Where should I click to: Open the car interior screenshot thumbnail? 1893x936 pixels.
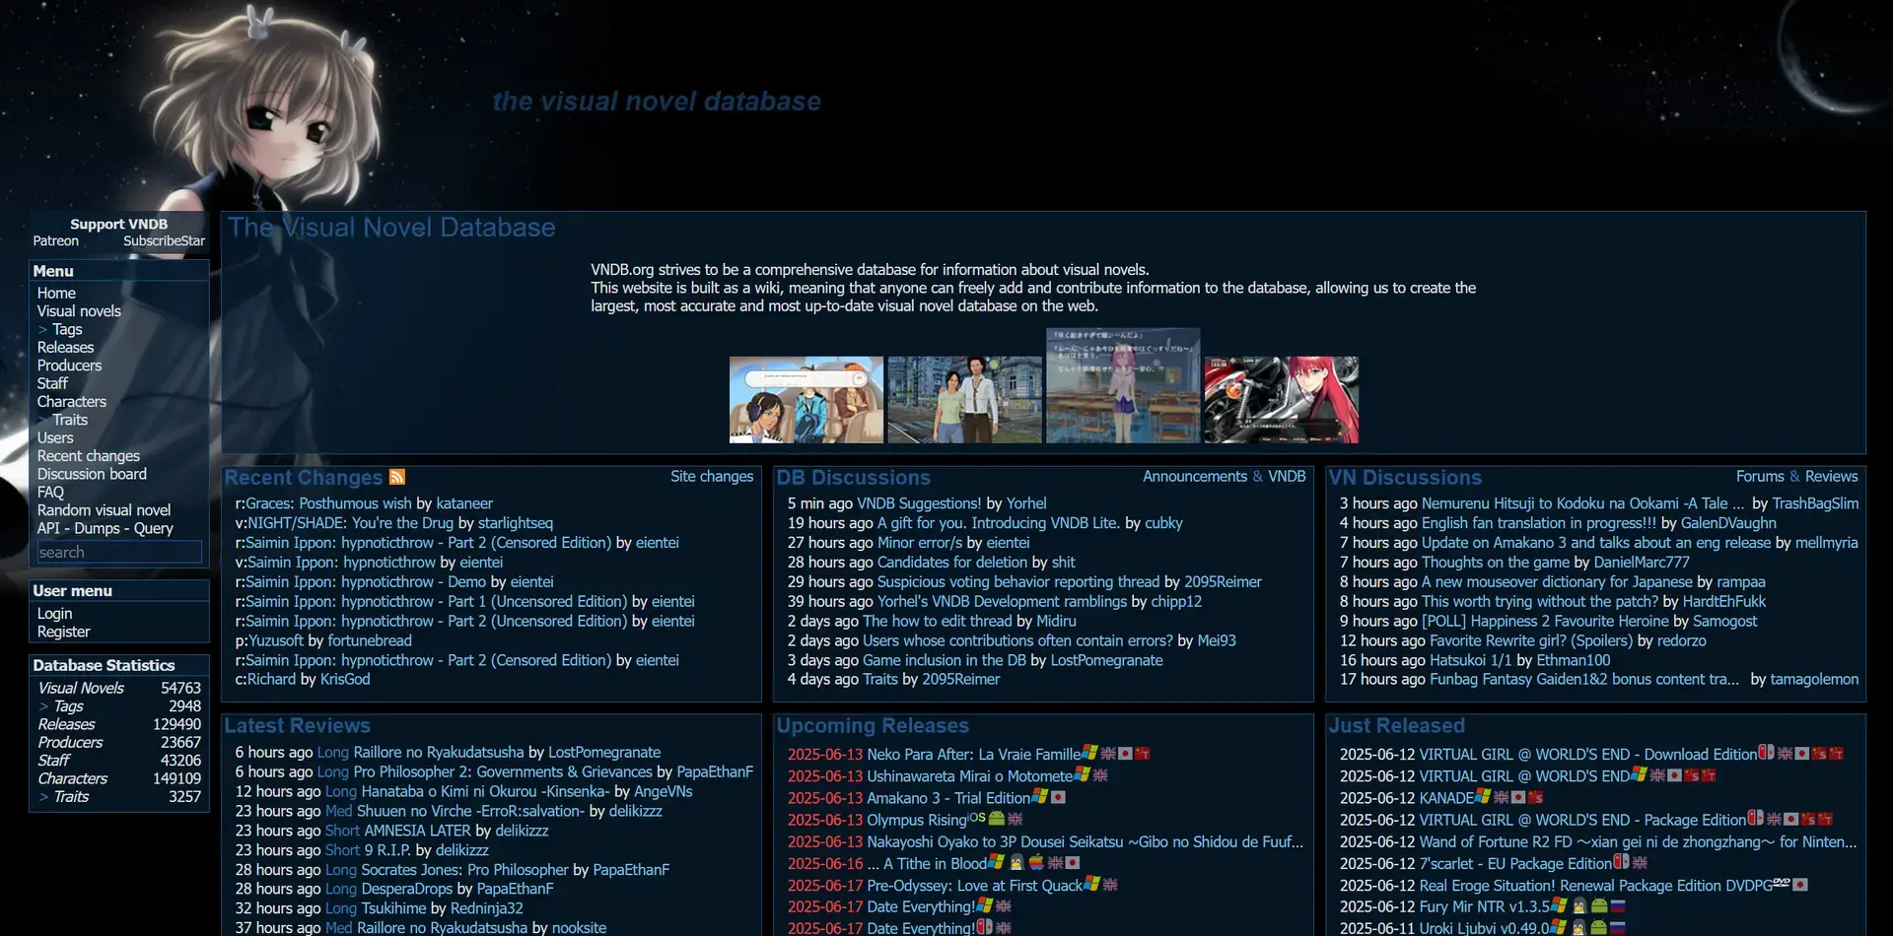(806, 400)
